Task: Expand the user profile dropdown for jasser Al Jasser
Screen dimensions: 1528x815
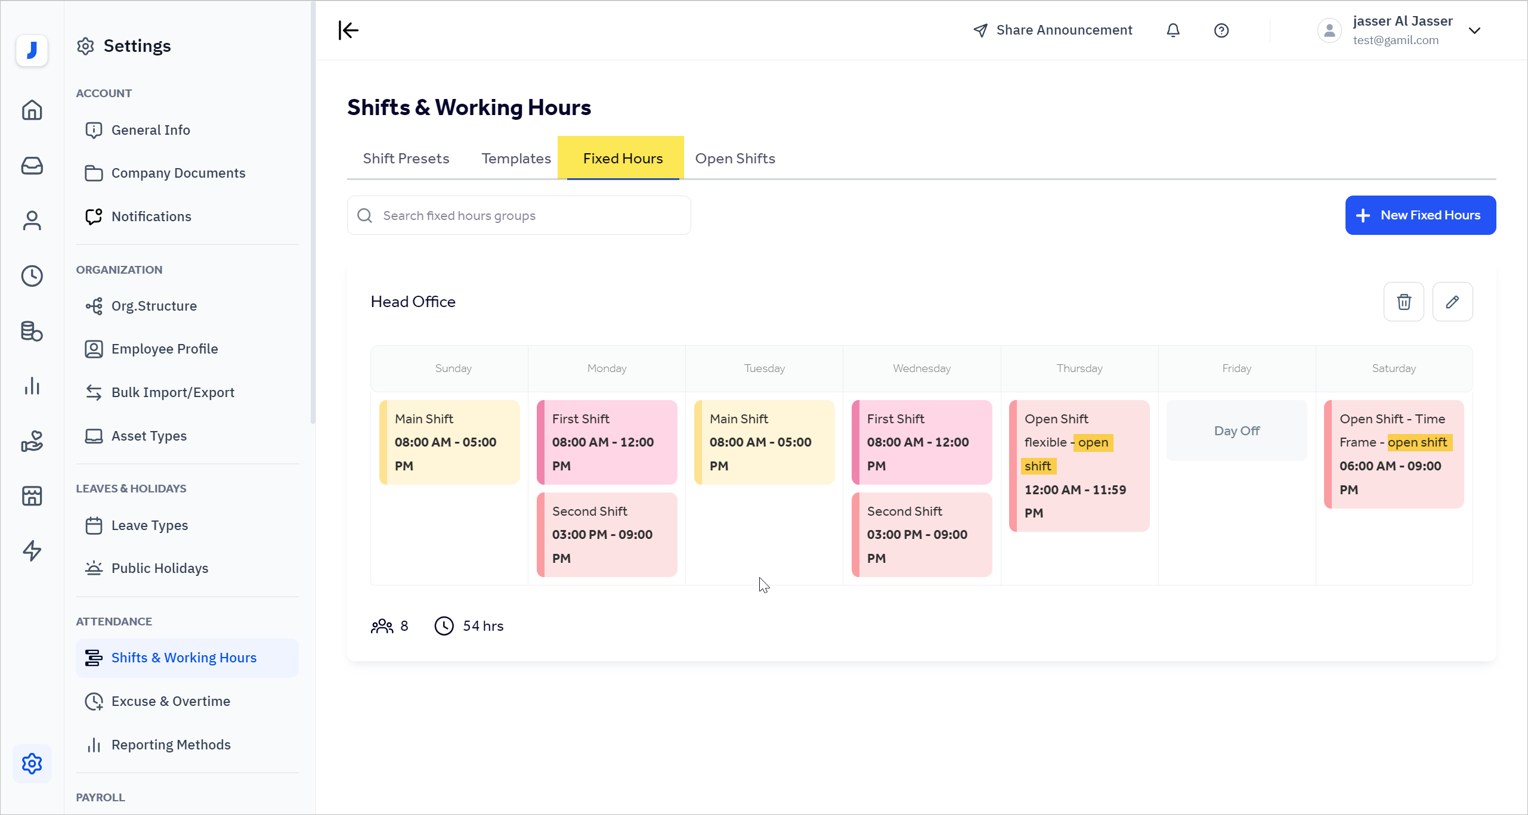Action: tap(1475, 30)
